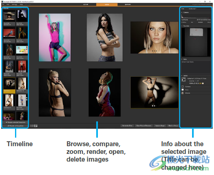The width and height of the screenshot is (214, 175).
Task: Click the red dress model looking up image
Action: (x=104, y=93)
